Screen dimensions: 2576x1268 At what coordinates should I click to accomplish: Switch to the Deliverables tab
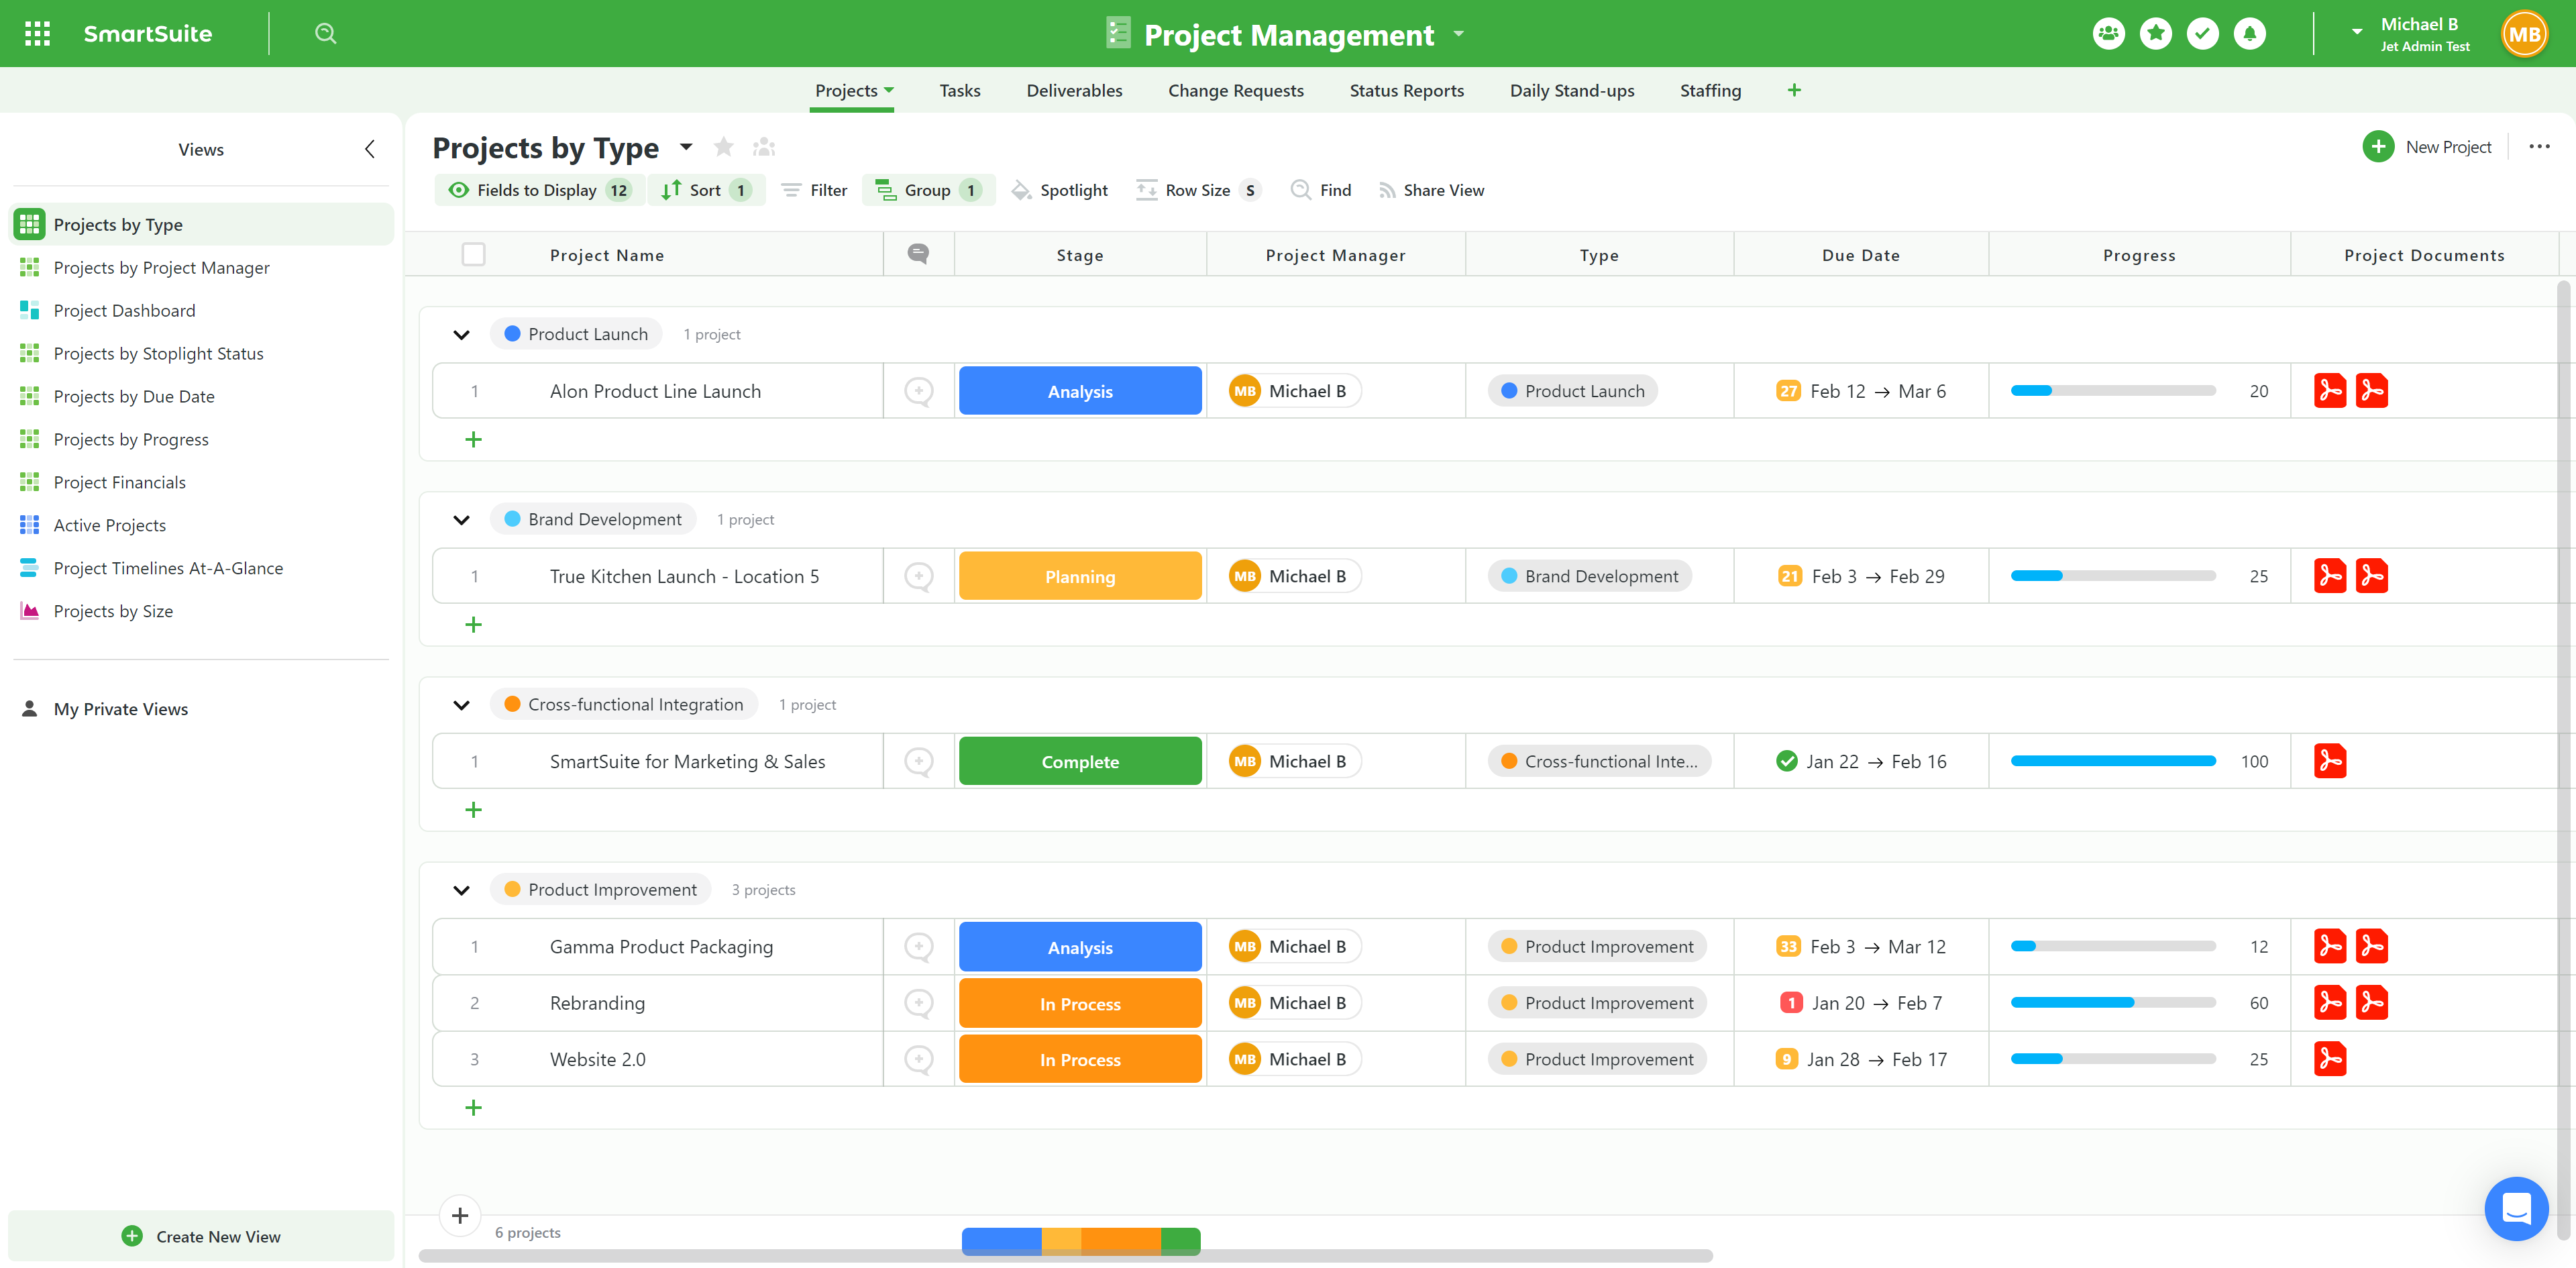tap(1074, 91)
